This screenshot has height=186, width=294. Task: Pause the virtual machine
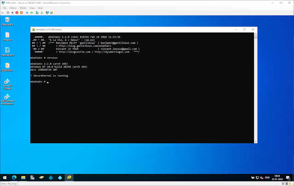(27, 13)
